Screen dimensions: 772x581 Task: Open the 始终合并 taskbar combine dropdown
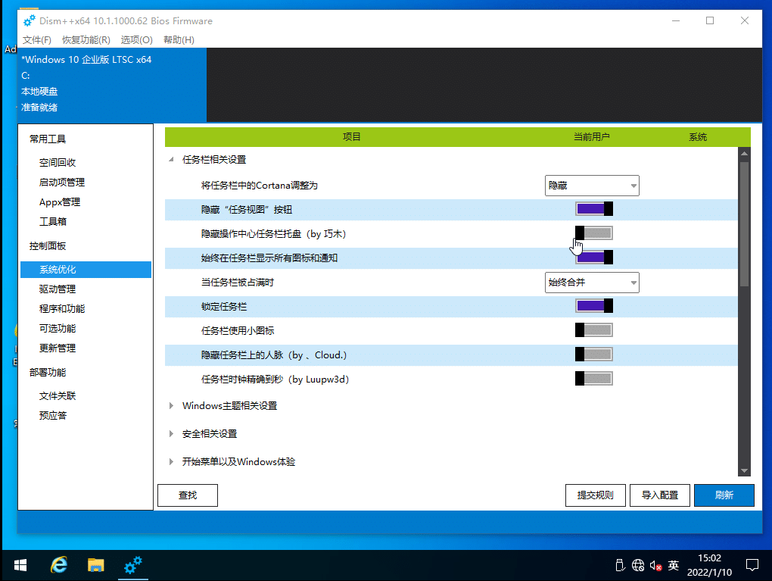point(592,282)
